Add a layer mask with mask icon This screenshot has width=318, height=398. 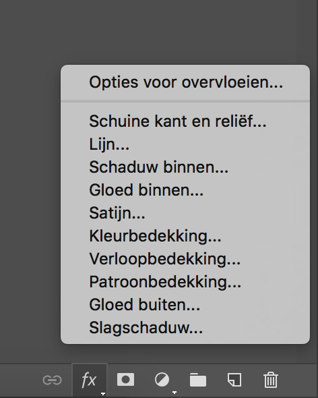[x=125, y=380]
